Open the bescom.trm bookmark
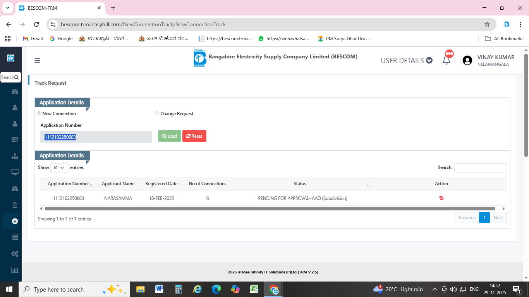This screenshot has width=529, height=297. [x=225, y=39]
